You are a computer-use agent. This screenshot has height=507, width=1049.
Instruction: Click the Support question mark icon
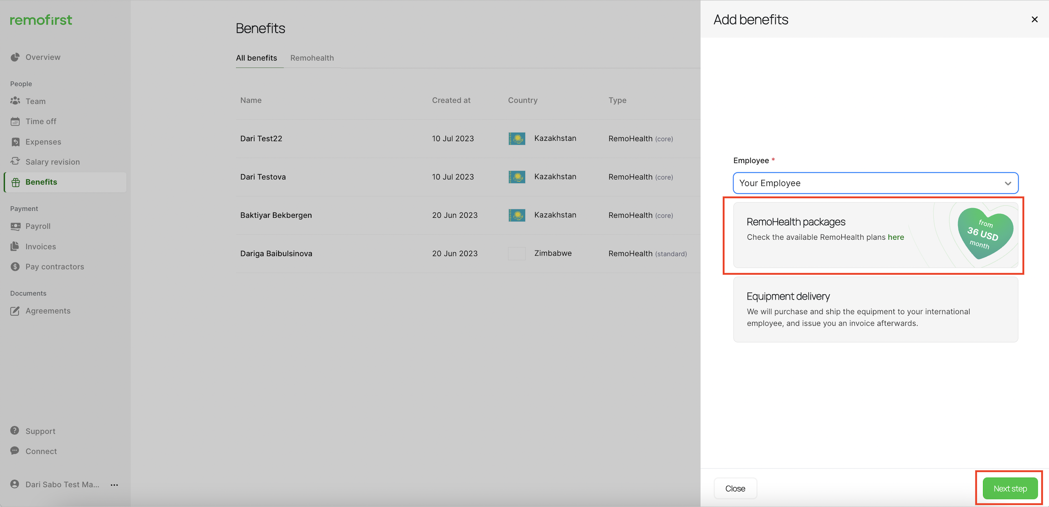coord(15,431)
